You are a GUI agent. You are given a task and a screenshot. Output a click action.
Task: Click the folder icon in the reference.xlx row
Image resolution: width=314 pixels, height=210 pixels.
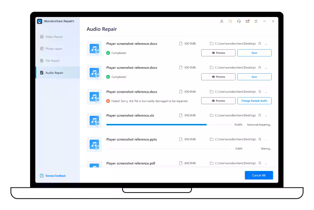211,115
